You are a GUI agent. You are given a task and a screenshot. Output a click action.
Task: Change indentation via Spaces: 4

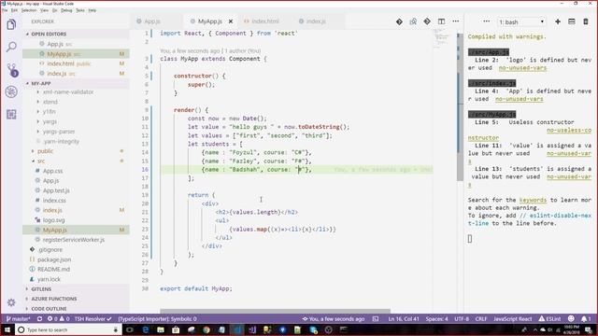click(x=436, y=319)
